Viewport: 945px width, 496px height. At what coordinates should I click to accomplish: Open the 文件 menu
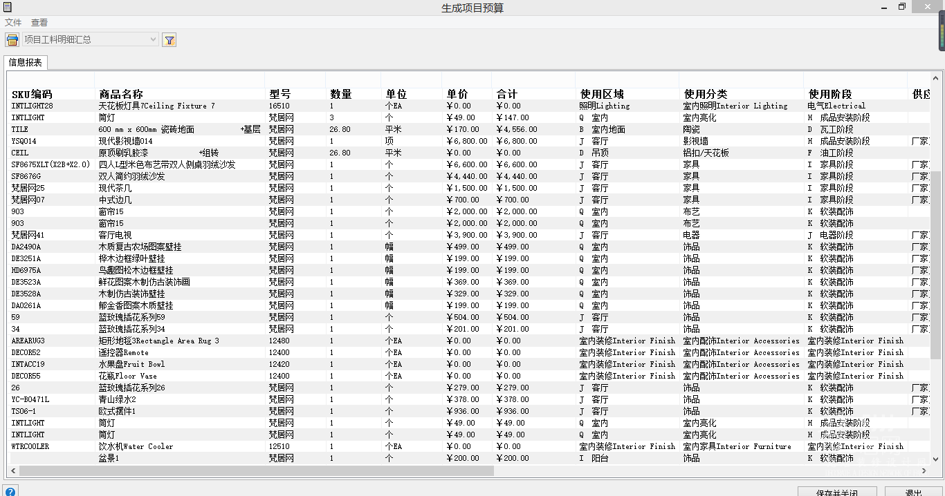(13, 23)
